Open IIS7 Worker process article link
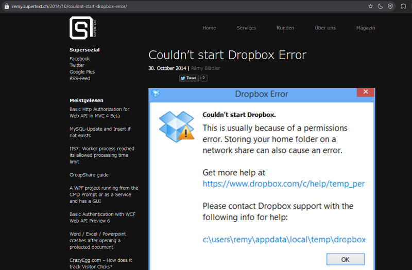Viewport: 412px width, 270px height. [101, 155]
